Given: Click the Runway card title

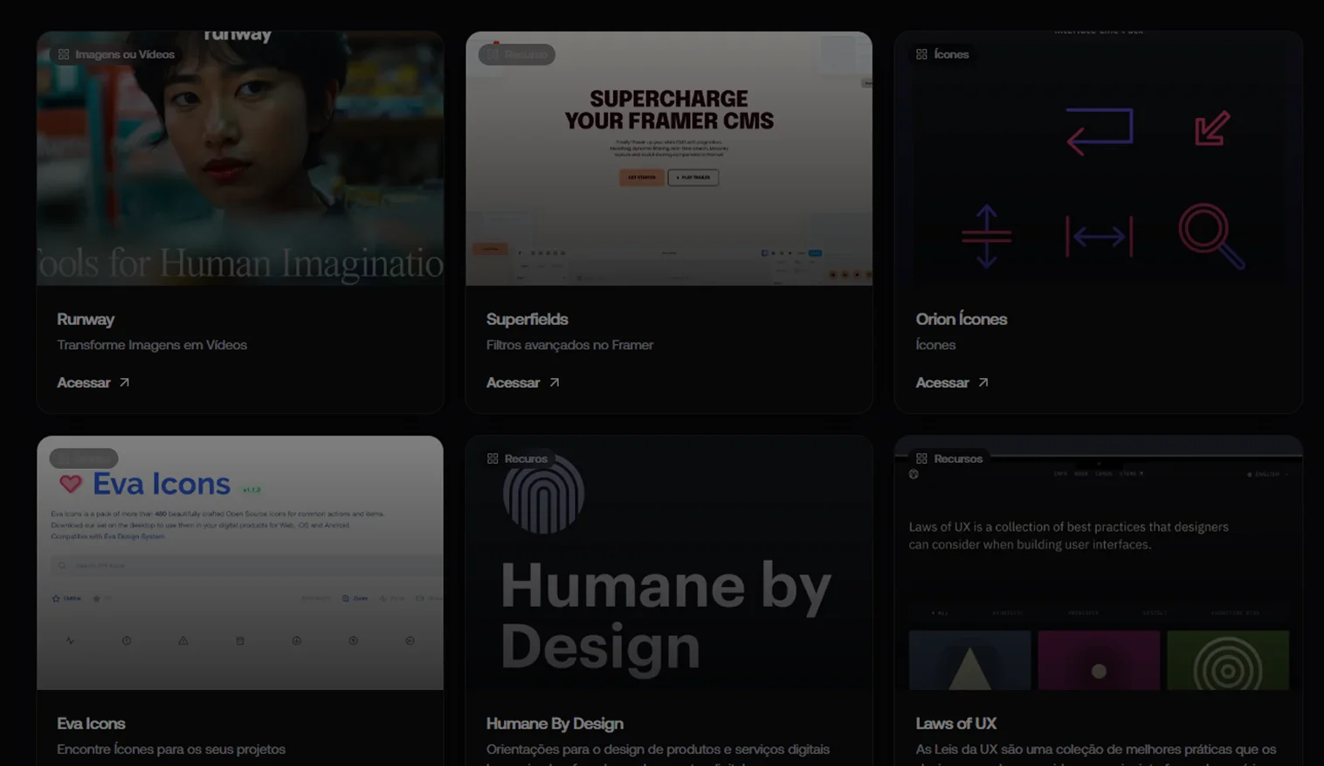Looking at the screenshot, I should pyautogui.click(x=86, y=320).
